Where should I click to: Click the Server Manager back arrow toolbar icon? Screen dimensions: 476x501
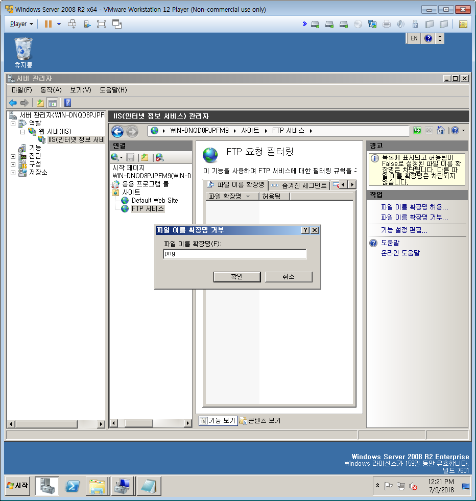[x=13, y=103]
